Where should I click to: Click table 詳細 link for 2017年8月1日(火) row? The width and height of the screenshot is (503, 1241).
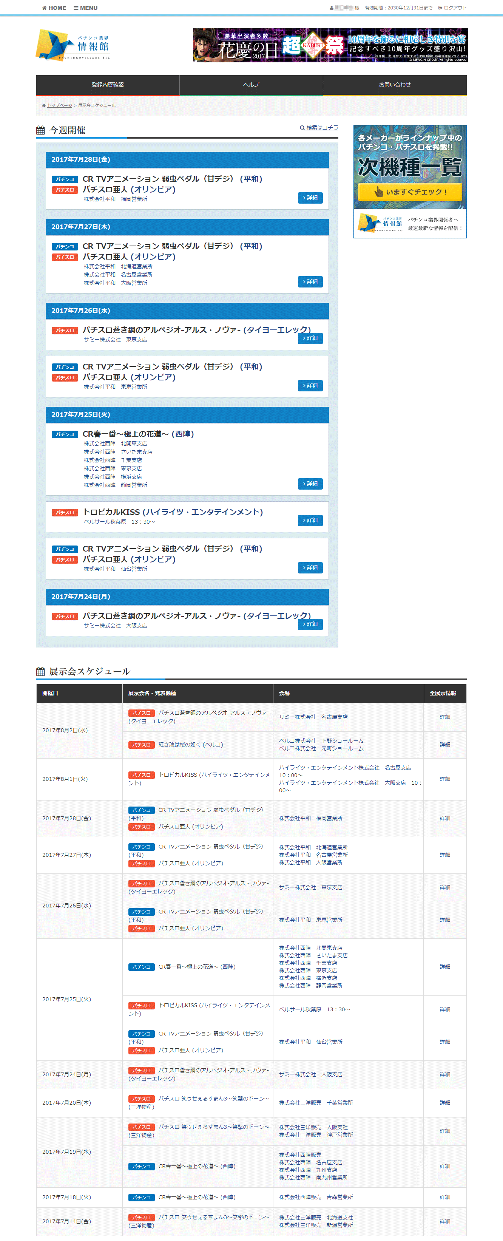point(445,779)
